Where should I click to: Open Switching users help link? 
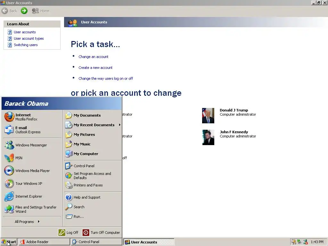click(26, 45)
